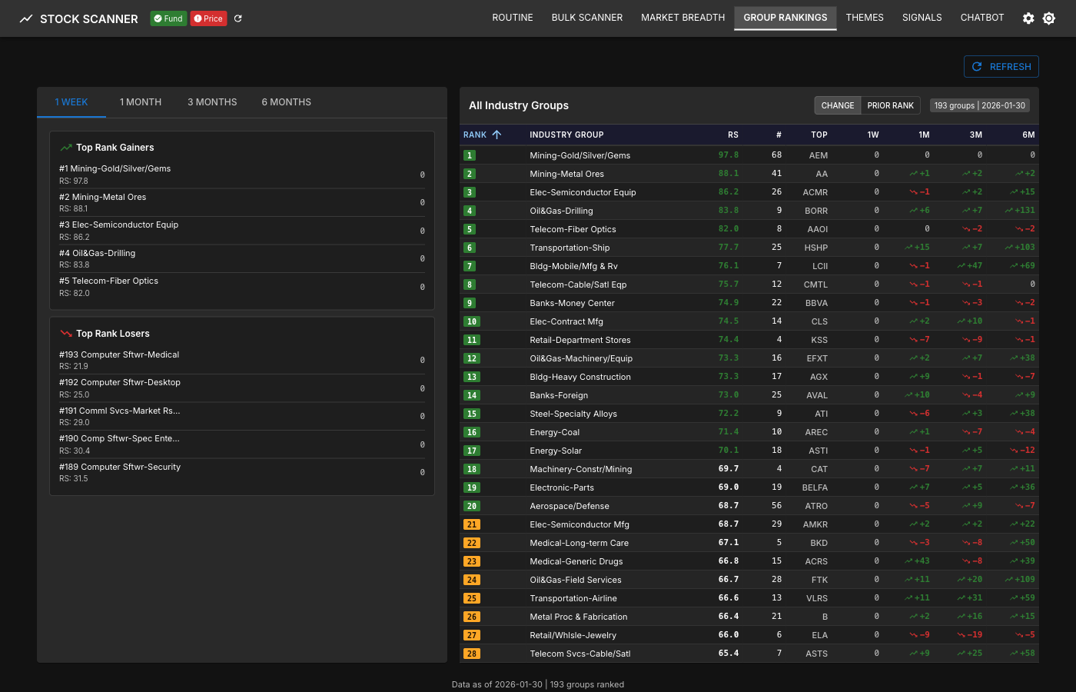Screen dimensions: 1076x692
Task: Click Aerospace/Defense in the table
Action: [570, 506]
